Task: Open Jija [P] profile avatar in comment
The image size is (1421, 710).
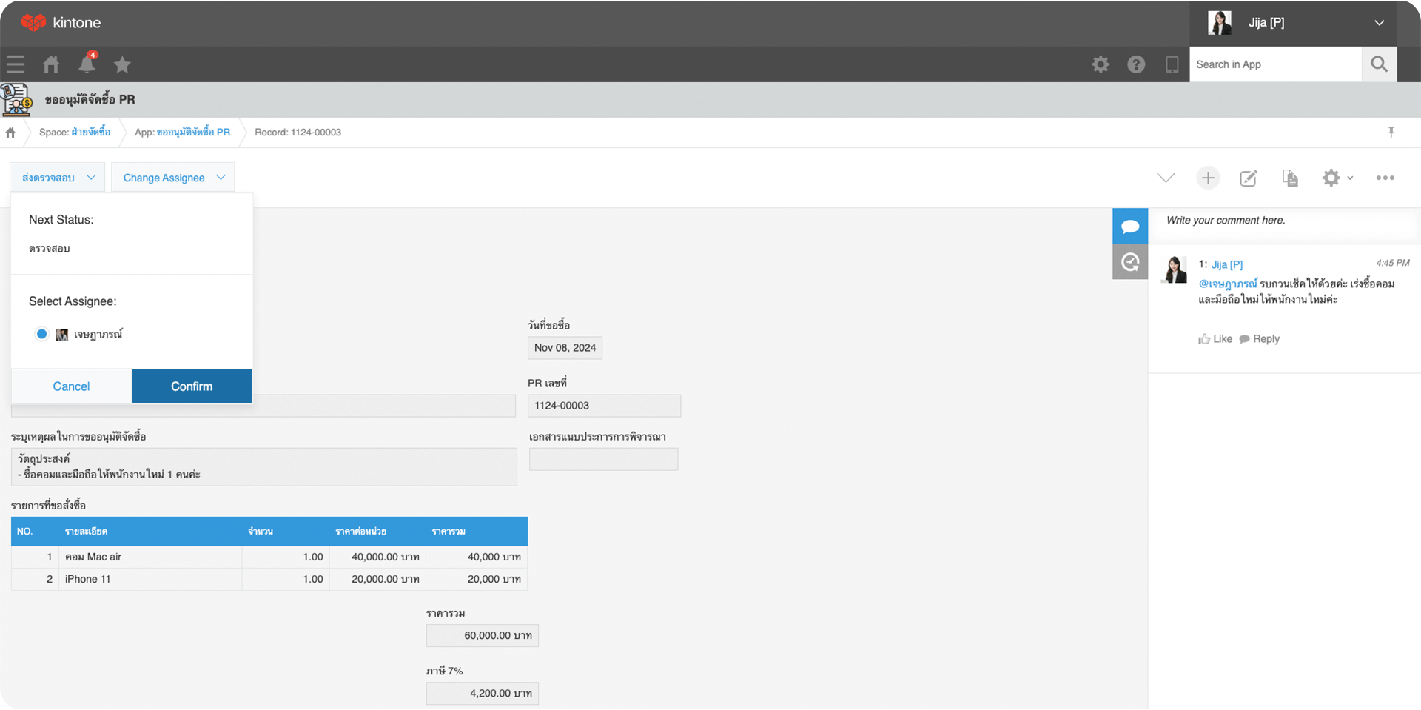Action: click(1175, 270)
